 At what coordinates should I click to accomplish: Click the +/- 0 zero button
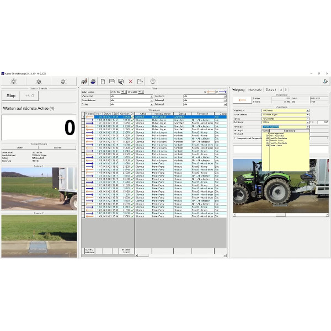(x=29, y=96)
